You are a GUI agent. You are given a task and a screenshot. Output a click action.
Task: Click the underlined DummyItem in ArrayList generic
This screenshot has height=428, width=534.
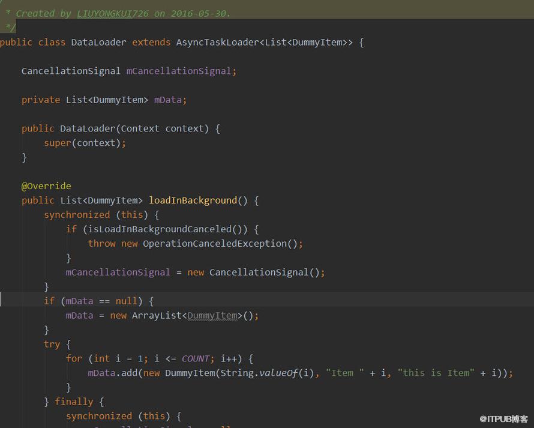(212, 316)
